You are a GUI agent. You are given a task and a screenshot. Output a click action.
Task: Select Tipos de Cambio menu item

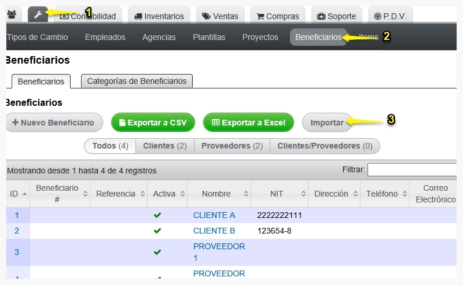(37, 37)
